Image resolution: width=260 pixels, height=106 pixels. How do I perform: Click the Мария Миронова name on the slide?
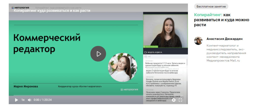(x=26, y=86)
